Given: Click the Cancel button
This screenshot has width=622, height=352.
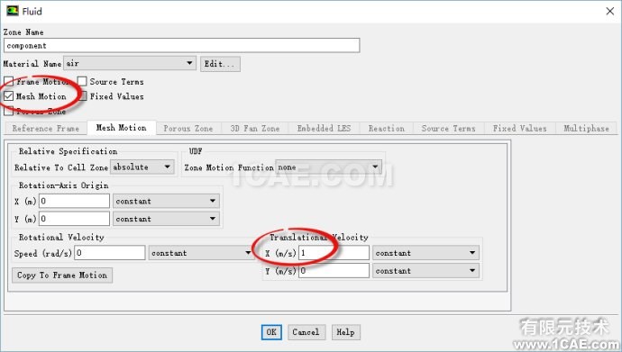Looking at the screenshot, I should 306,332.
